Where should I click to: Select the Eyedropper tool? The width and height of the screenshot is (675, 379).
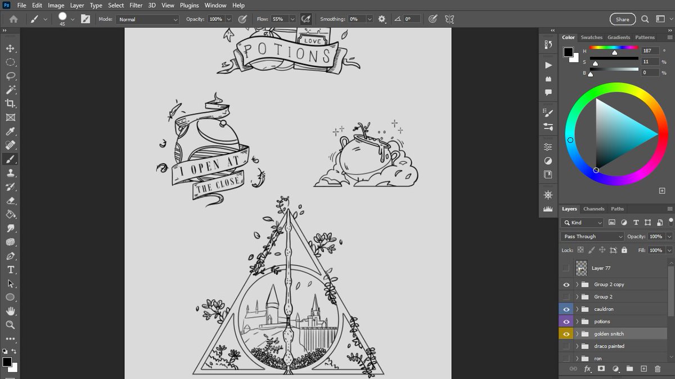pyautogui.click(x=10, y=132)
